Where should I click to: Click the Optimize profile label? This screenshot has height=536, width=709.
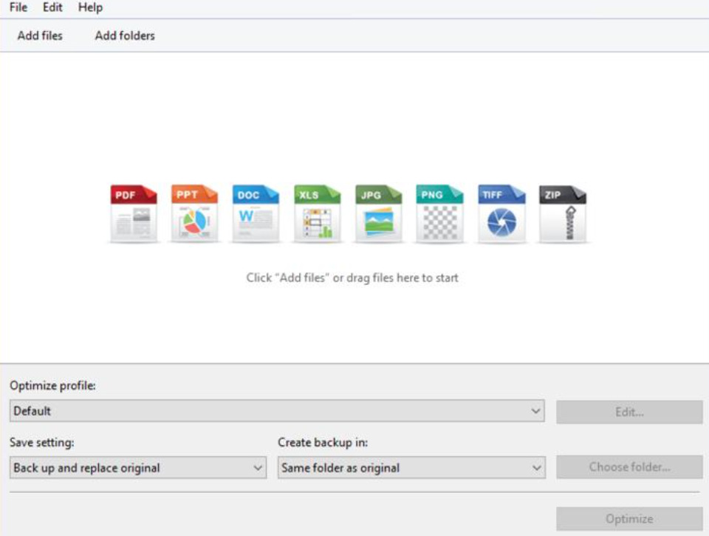pyautogui.click(x=53, y=385)
